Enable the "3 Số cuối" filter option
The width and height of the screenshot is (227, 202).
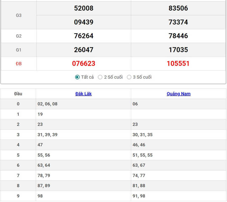[x=129, y=77]
